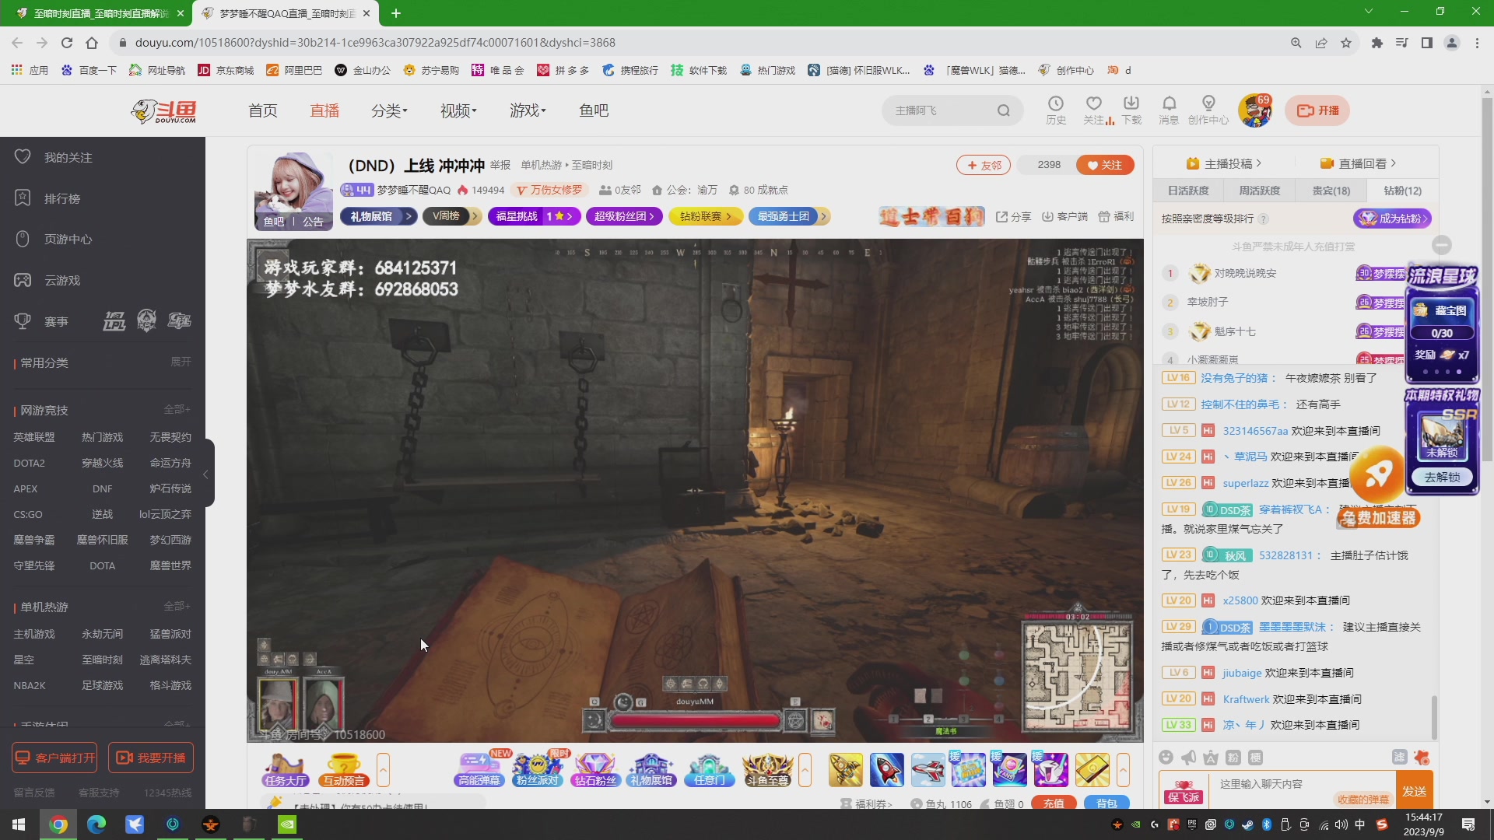Reload the page in Chrome
The height and width of the screenshot is (840, 1494).
[67, 43]
